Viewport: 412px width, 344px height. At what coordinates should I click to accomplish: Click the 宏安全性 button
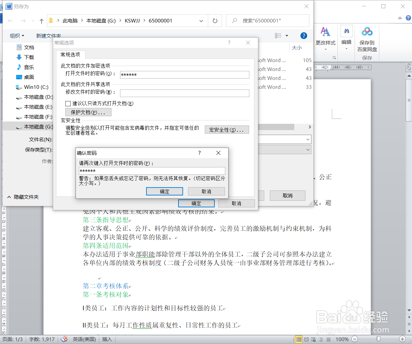point(227,129)
